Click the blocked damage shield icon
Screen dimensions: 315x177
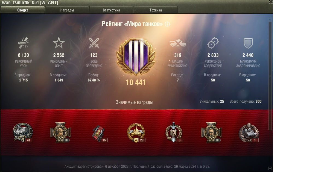pyautogui.click(x=248, y=43)
